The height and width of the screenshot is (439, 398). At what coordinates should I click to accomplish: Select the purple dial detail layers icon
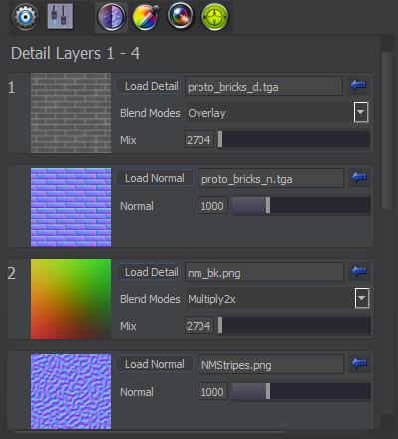pyautogui.click(x=111, y=17)
